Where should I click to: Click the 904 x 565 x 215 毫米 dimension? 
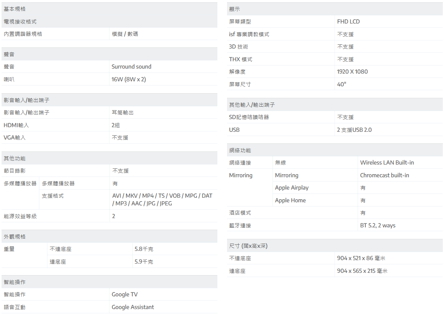pyautogui.click(x=362, y=271)
